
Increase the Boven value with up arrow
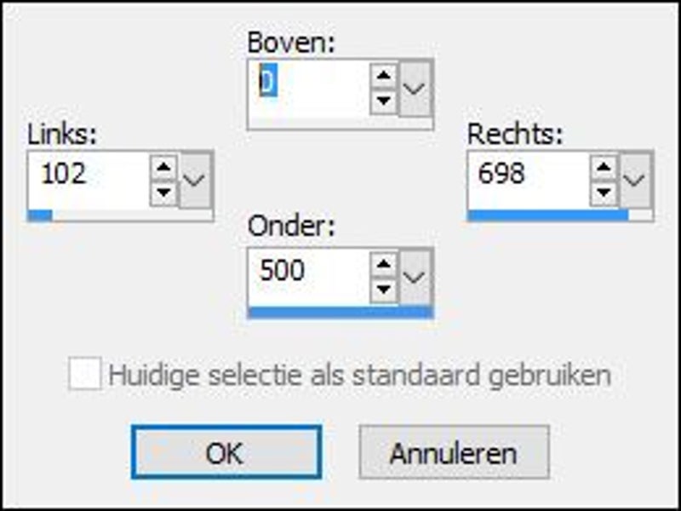(x=385, y=76)
